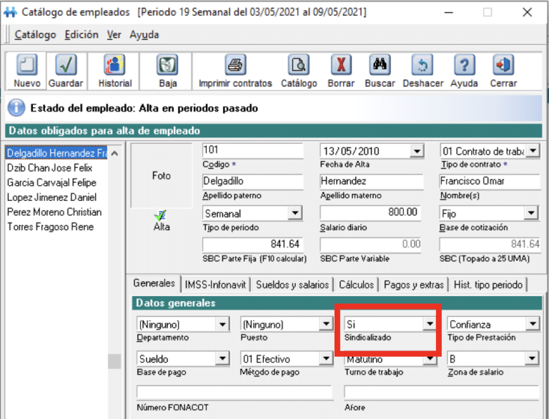Open the employee Historial icon
This screenshot has height=419, width=549.
pos(114,64)
